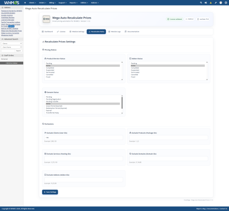Open the Google Analytics sidebar link
This screenshot has width=229, height=211.
click(x=7, y=15)
